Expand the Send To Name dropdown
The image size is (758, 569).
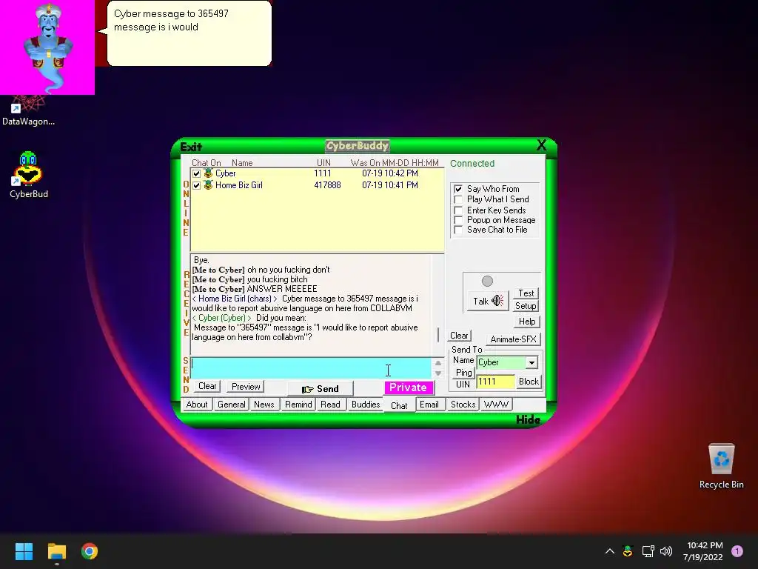tap(531, 362)
